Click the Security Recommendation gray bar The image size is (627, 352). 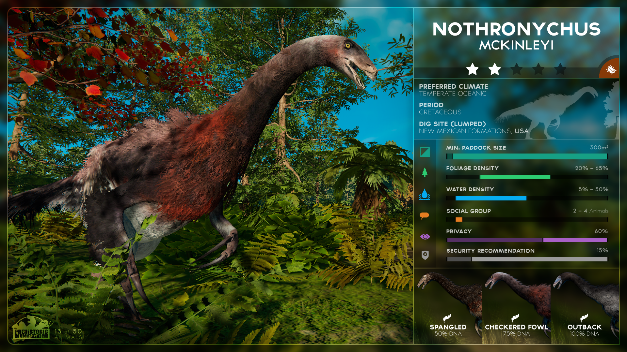[527, 259]
